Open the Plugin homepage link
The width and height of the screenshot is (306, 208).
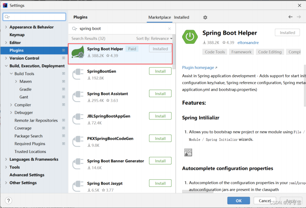pyautogui.click(x=198, y=67)
